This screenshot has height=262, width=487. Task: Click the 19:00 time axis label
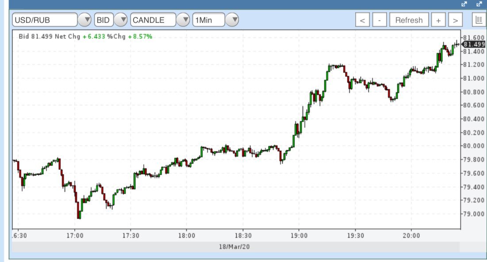[x=299, y=236]
